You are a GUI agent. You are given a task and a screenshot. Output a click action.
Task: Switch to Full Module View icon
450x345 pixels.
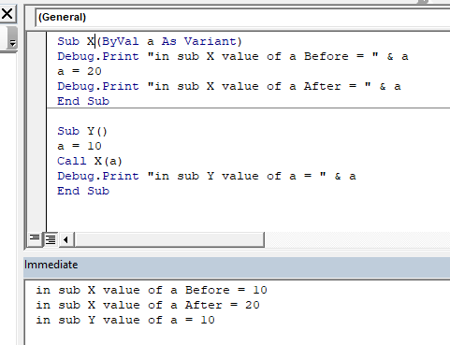click(x=51, y=239)
